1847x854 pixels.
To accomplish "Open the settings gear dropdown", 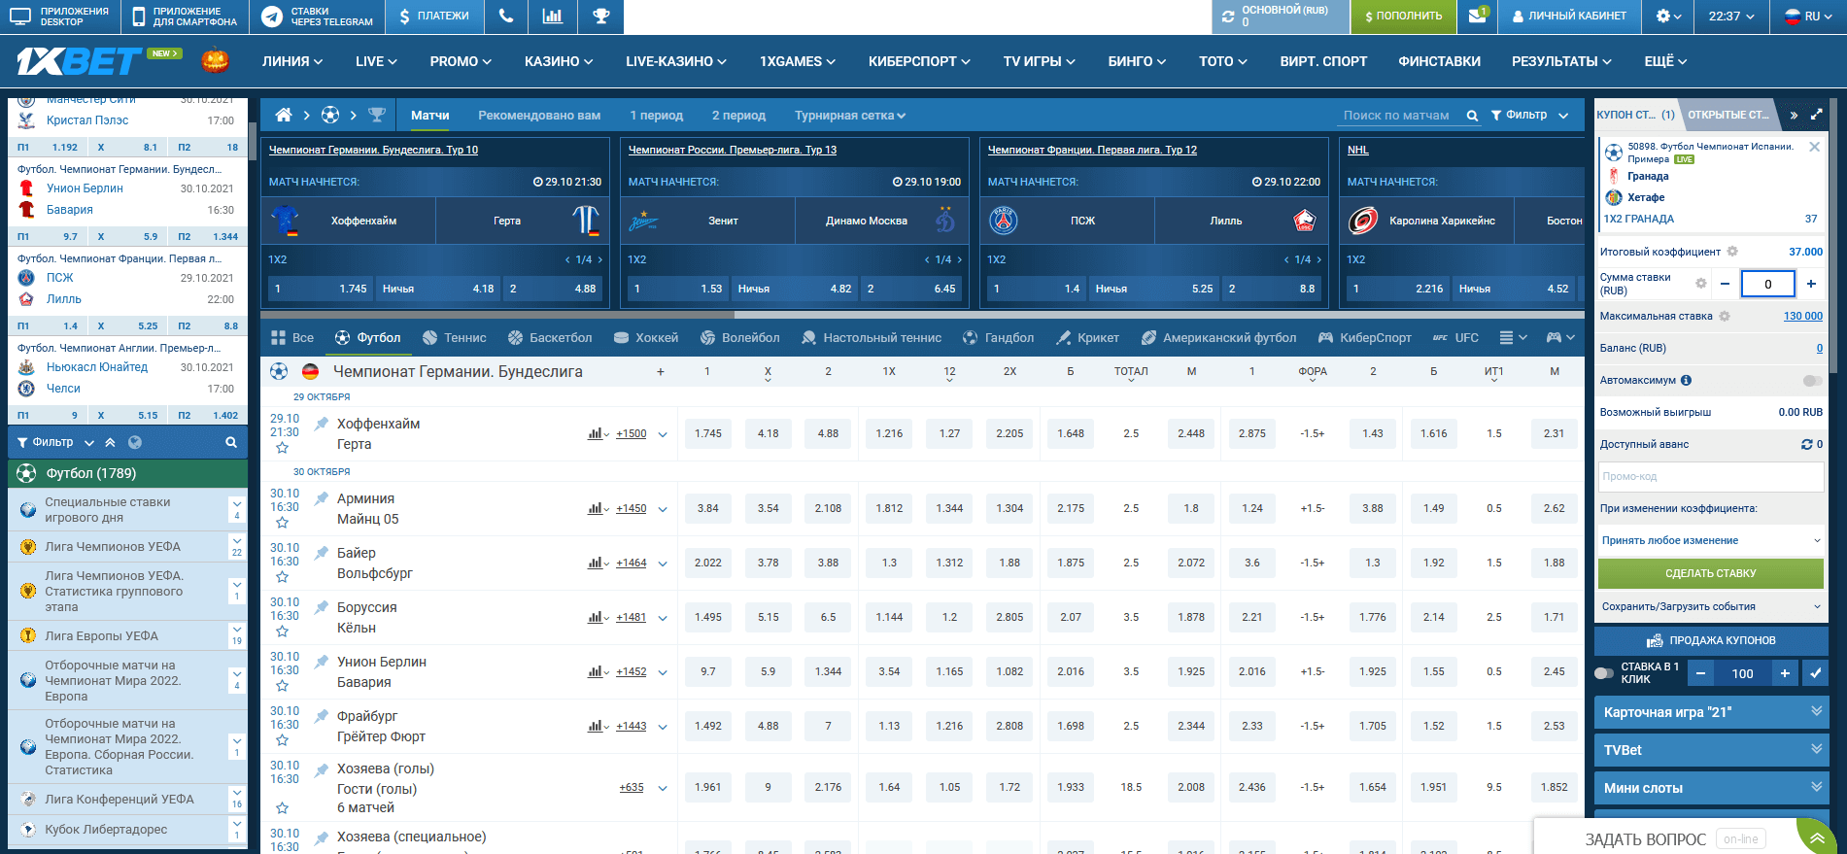I will click(1669, 17).
